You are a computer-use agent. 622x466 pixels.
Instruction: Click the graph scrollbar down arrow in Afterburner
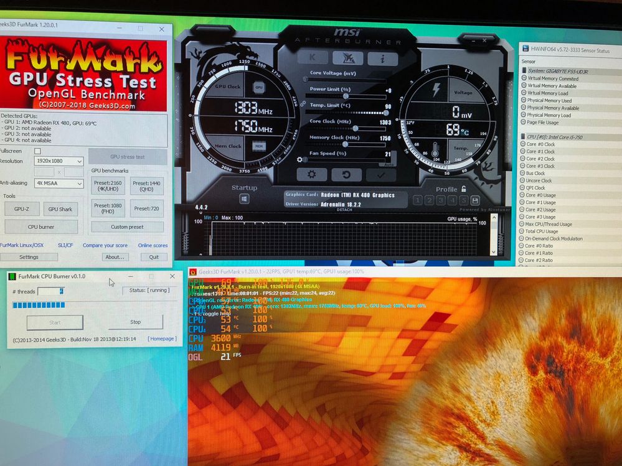pos(494,251)
